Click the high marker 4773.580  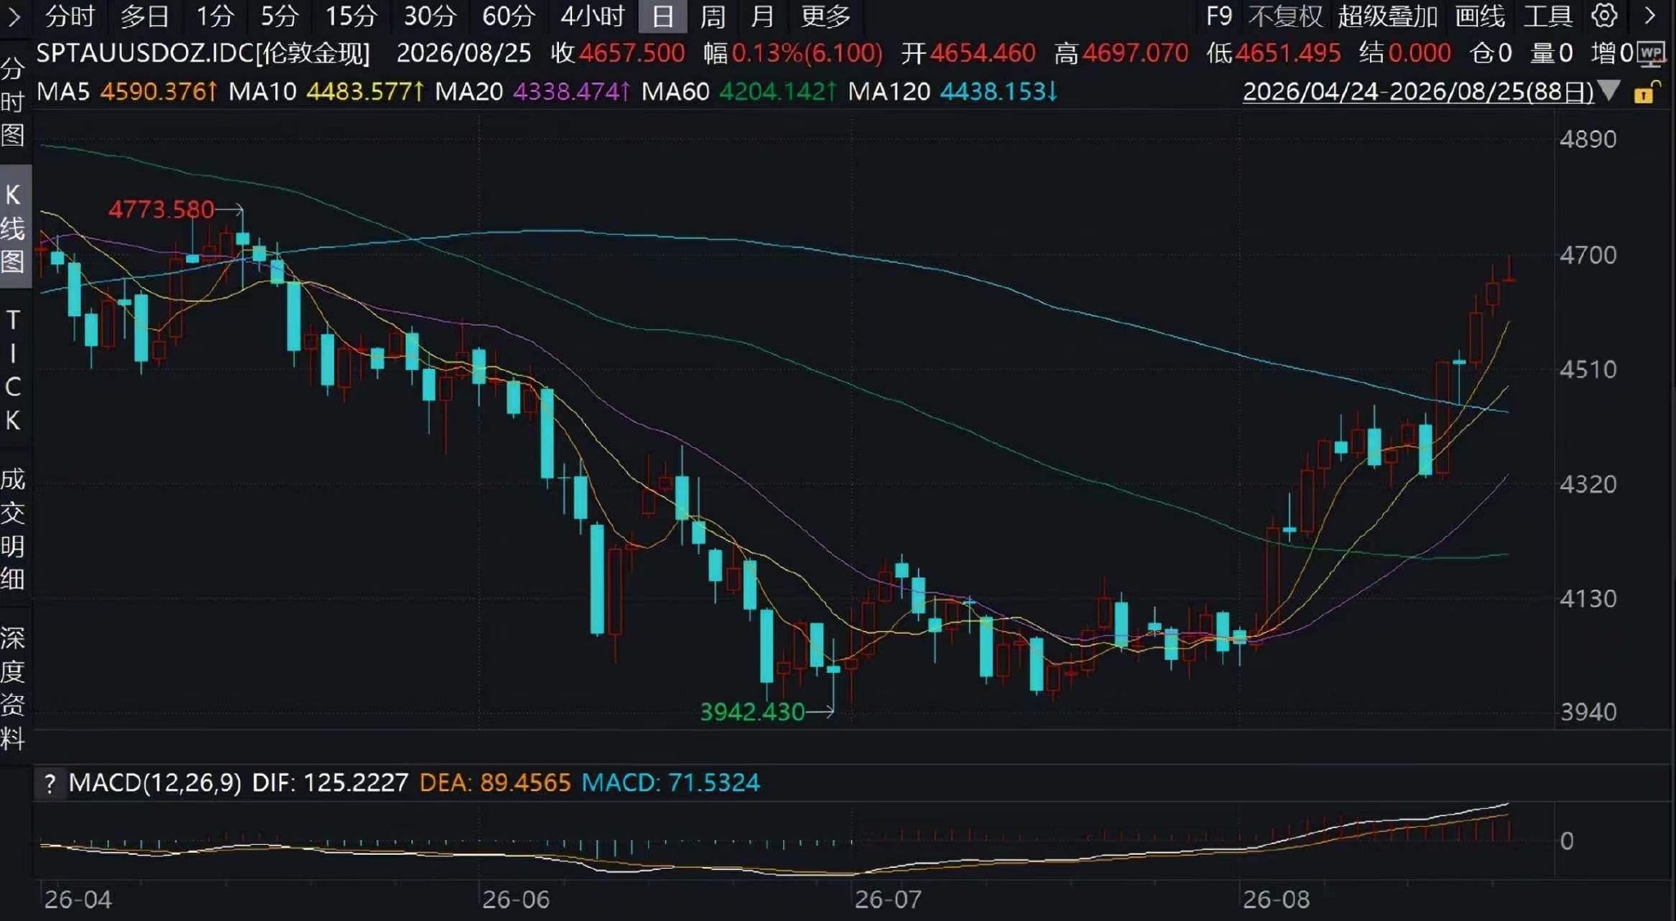[x=161, y=210]
